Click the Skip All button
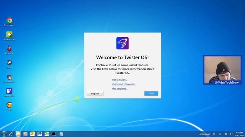Screen dimensions: 245x137 95,94
